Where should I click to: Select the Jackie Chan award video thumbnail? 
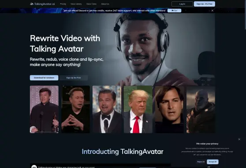pos(44,109)
